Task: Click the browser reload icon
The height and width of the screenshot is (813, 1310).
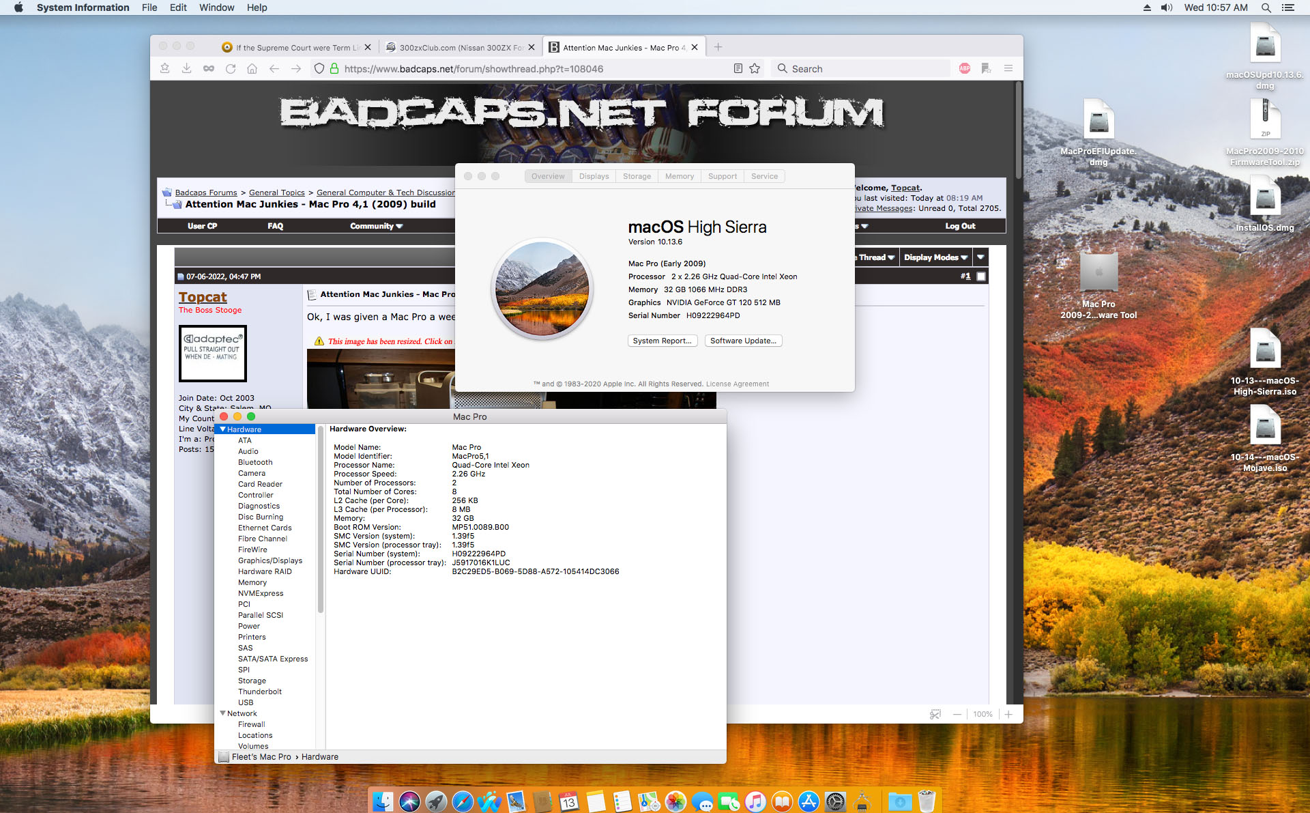Action: (231, 69)
